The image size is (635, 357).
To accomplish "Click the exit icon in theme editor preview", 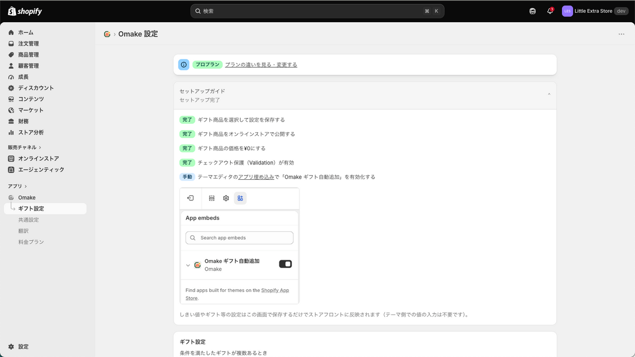I will coord(190,198).
